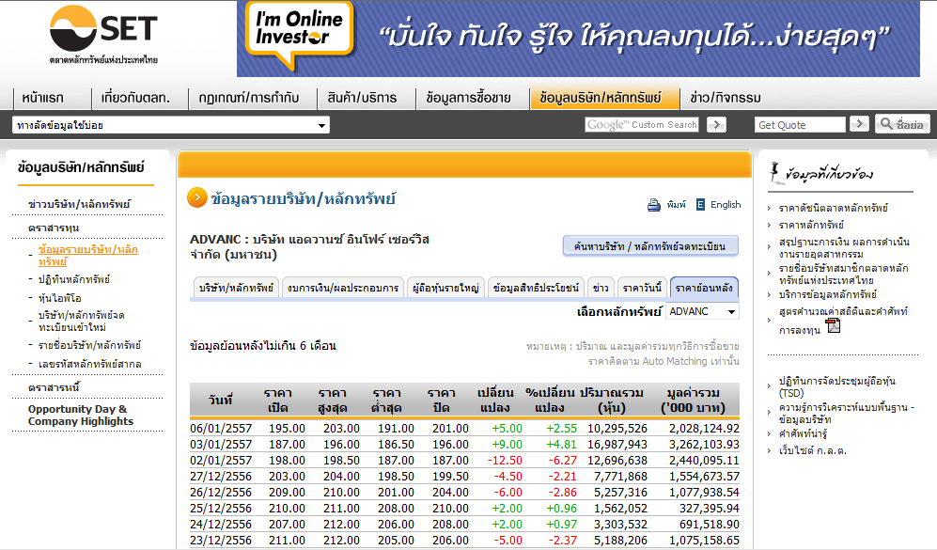This screenshot has height=550, width=937.
Task: Focus the Google Custom Search field
Action: [x=642, y=124]
